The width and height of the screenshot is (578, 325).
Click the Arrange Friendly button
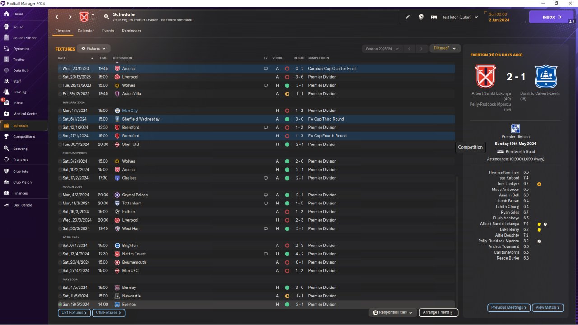(x=438, y=312)
